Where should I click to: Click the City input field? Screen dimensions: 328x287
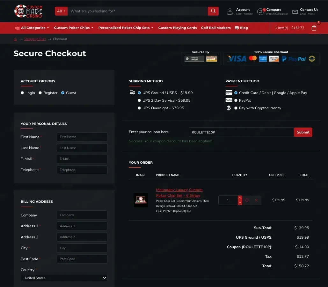[x=82, y=248]
